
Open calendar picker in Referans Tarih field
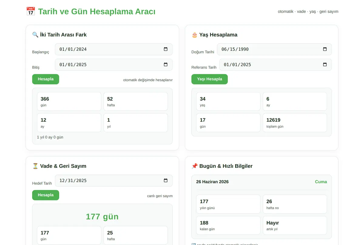pyautogui.click(x=325, y=64)
